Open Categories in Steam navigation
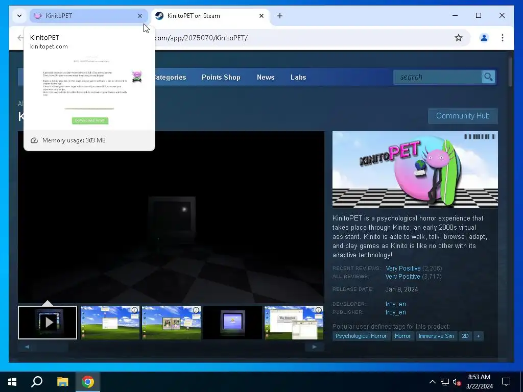Viewport: 523px width, 392px height. (x=171, y=78)
